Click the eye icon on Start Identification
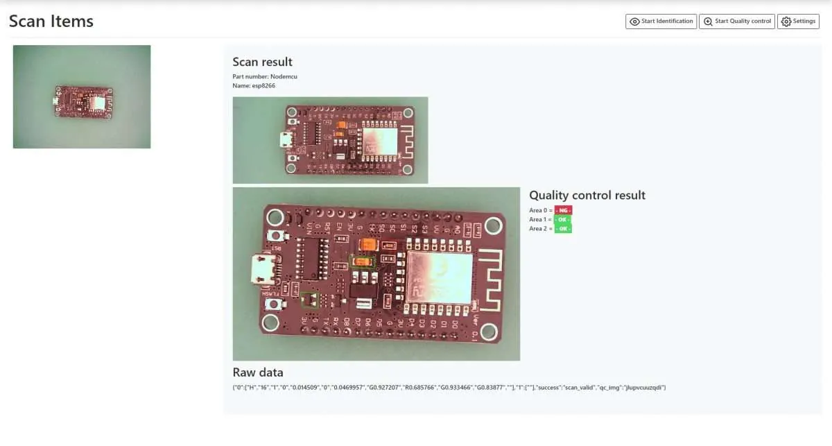 634,22
